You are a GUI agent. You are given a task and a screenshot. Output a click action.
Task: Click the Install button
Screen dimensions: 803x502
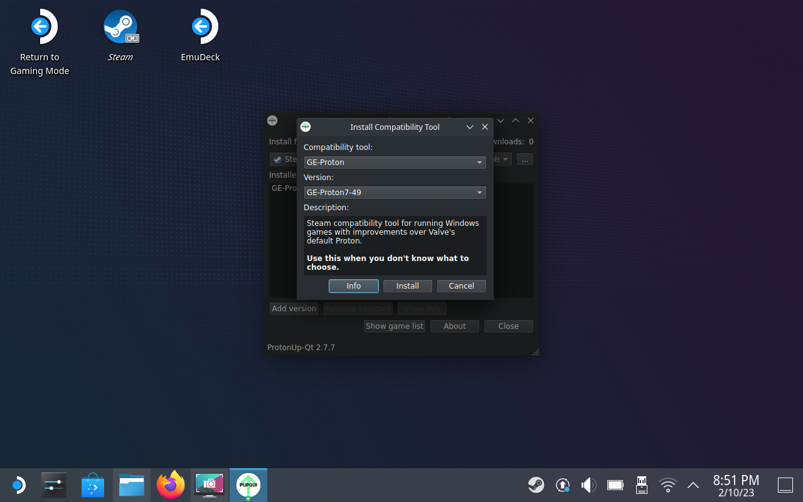coord(407,286)
